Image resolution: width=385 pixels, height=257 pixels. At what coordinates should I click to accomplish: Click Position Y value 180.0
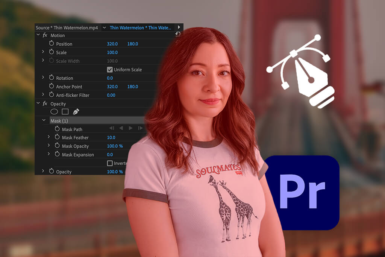133,44
